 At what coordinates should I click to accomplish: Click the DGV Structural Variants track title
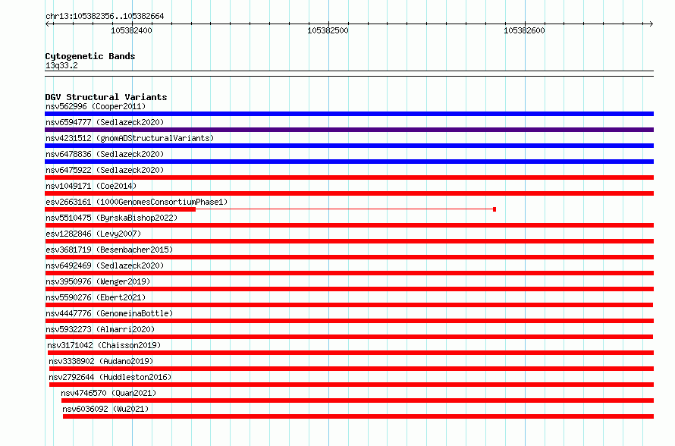106,97
